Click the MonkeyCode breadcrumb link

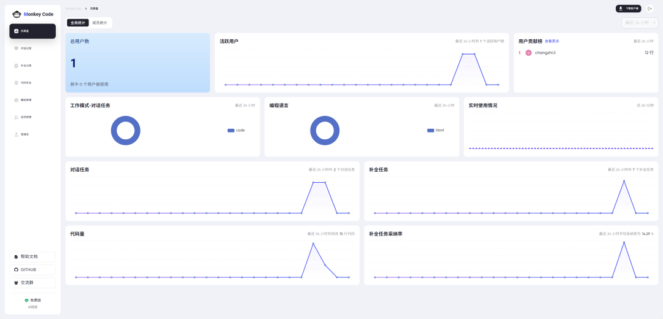[74, 9]
